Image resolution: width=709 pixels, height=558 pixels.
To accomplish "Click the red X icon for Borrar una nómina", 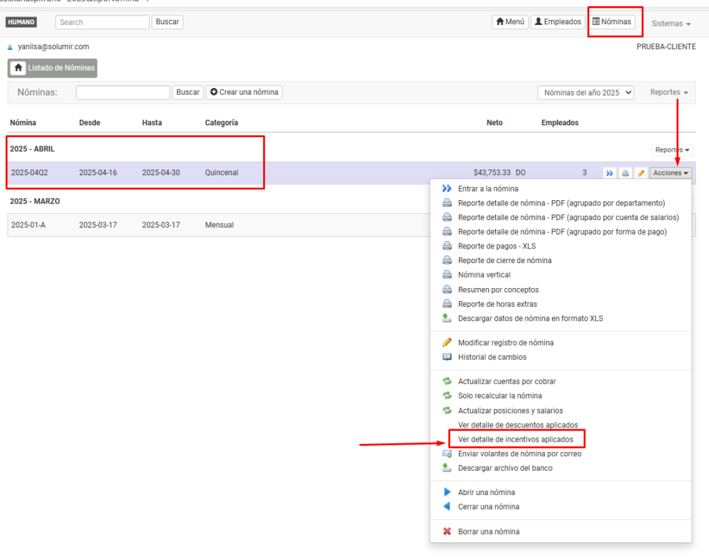I will 447,532.
